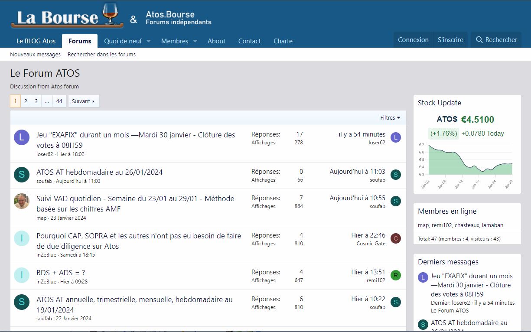Click soufab's author avatar on the 26/01/2024 hebdomadaire thread
Image resolution: width=531 pixels, height=332 pixels.
click(x=22, y=174)
